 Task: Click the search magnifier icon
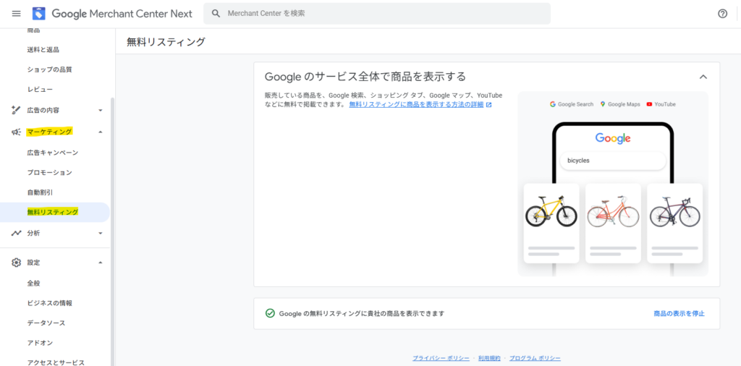coord(216,14)
